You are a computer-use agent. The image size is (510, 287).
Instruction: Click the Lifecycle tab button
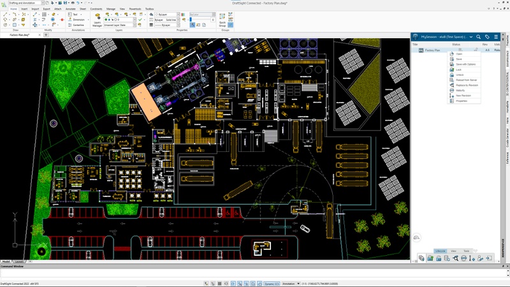(x=439, y=251)
